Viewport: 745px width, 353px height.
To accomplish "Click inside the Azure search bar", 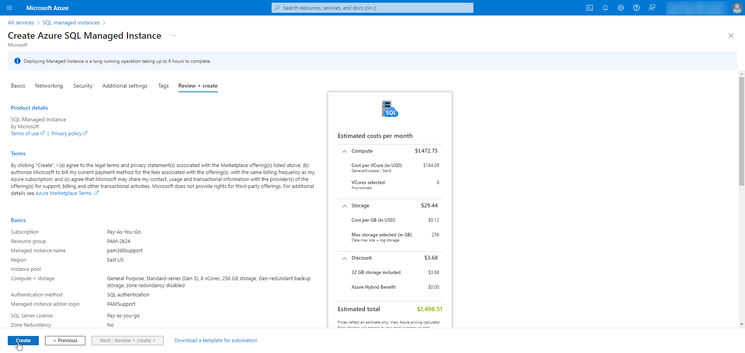I will (x=372, y=8).
